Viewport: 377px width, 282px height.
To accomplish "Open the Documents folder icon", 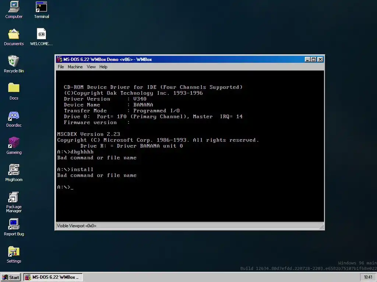I will coord(14,37).
